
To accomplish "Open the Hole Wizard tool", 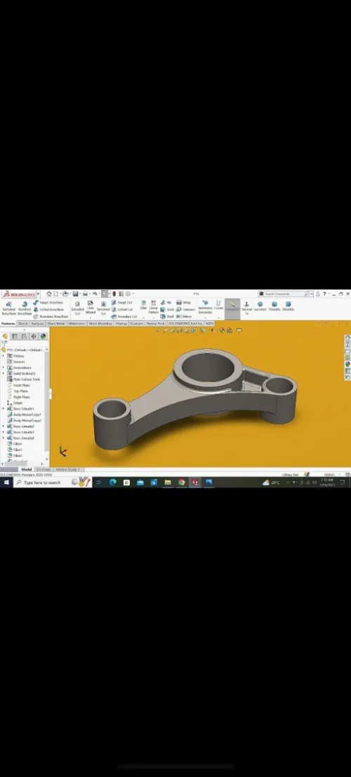I will (91, 308).
